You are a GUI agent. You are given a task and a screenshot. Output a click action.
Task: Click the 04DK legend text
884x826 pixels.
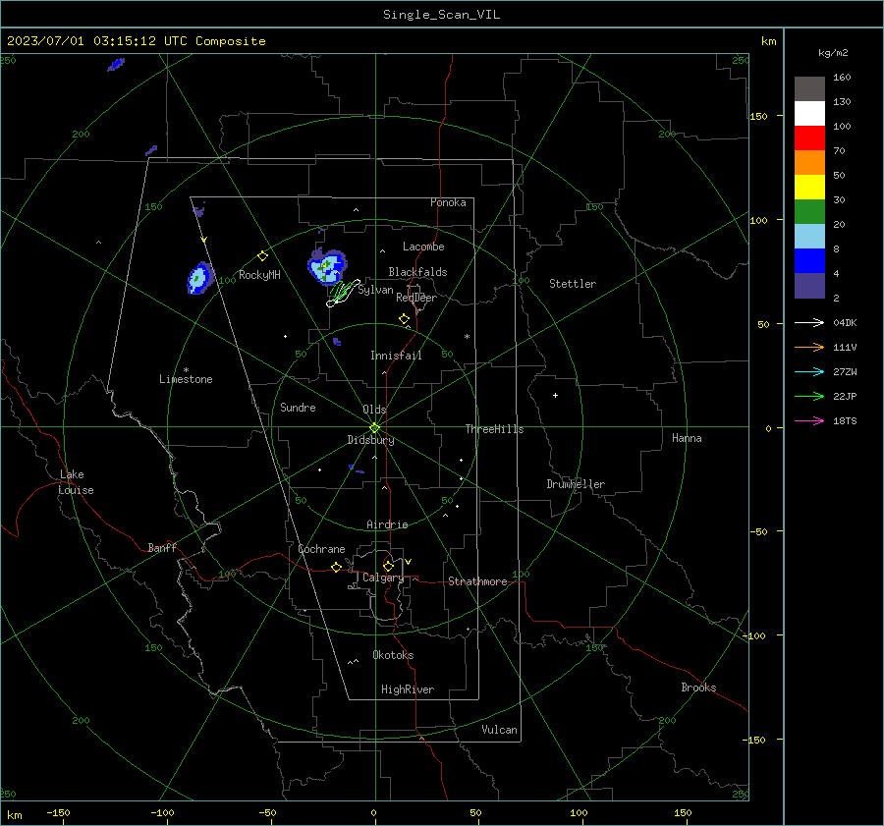(x=845, y=323)
